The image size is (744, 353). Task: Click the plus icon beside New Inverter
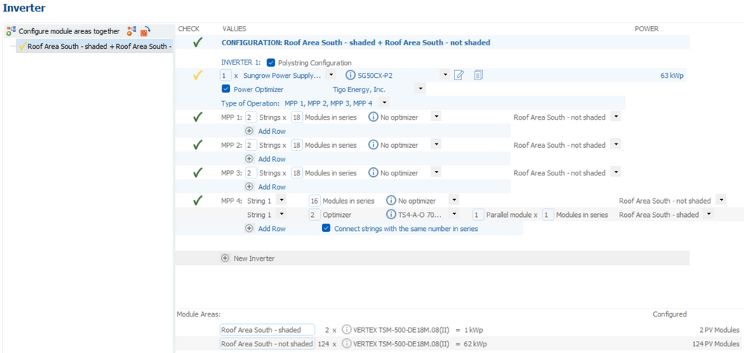pyautogui.click(x=225, y=259)
